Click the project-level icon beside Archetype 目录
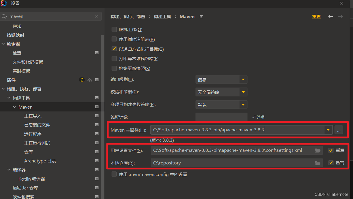 tap(97, 161)
